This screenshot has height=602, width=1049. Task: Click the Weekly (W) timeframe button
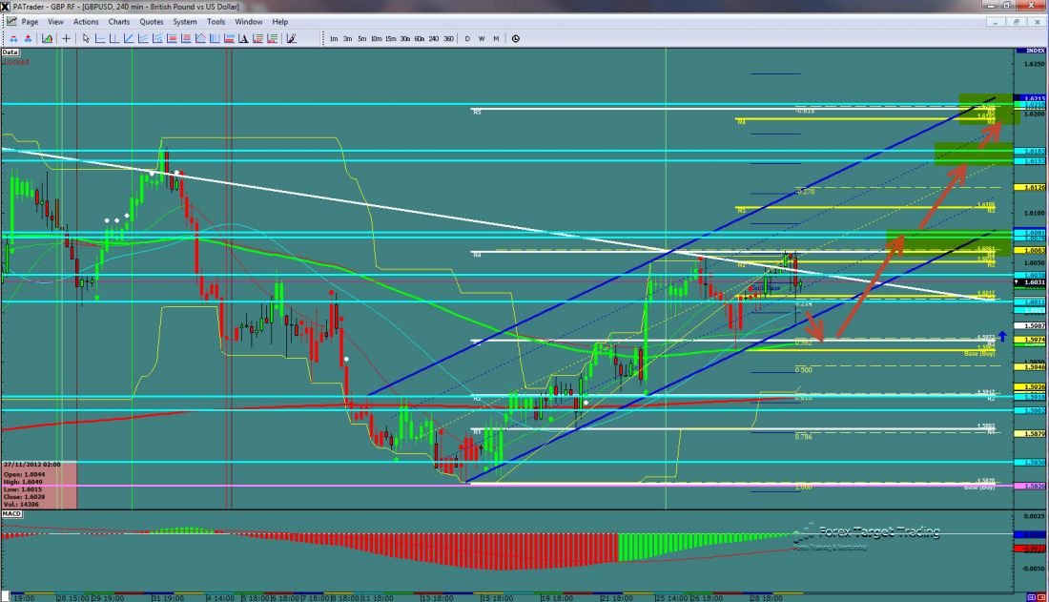tap(482, 38)
